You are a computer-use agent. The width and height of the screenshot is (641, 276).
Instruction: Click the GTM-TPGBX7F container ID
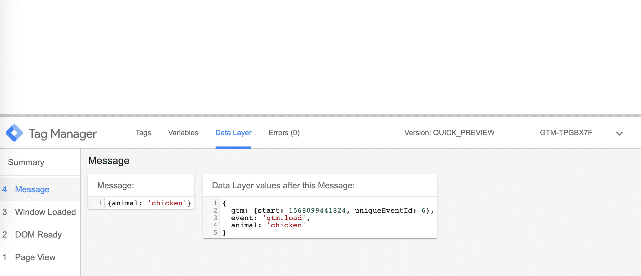[x=566, y=133]
